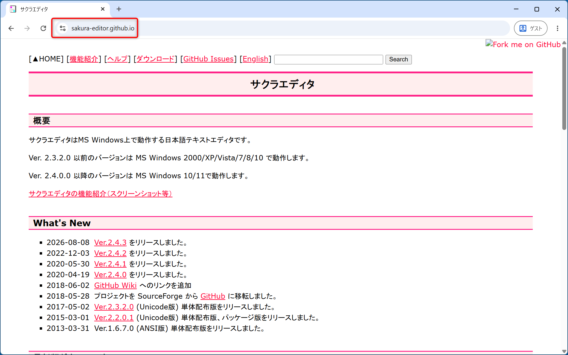Open the Ver.2.4.1 release link
The width and height of the screenshot is (568, 355).
click(x=110, y=264)
